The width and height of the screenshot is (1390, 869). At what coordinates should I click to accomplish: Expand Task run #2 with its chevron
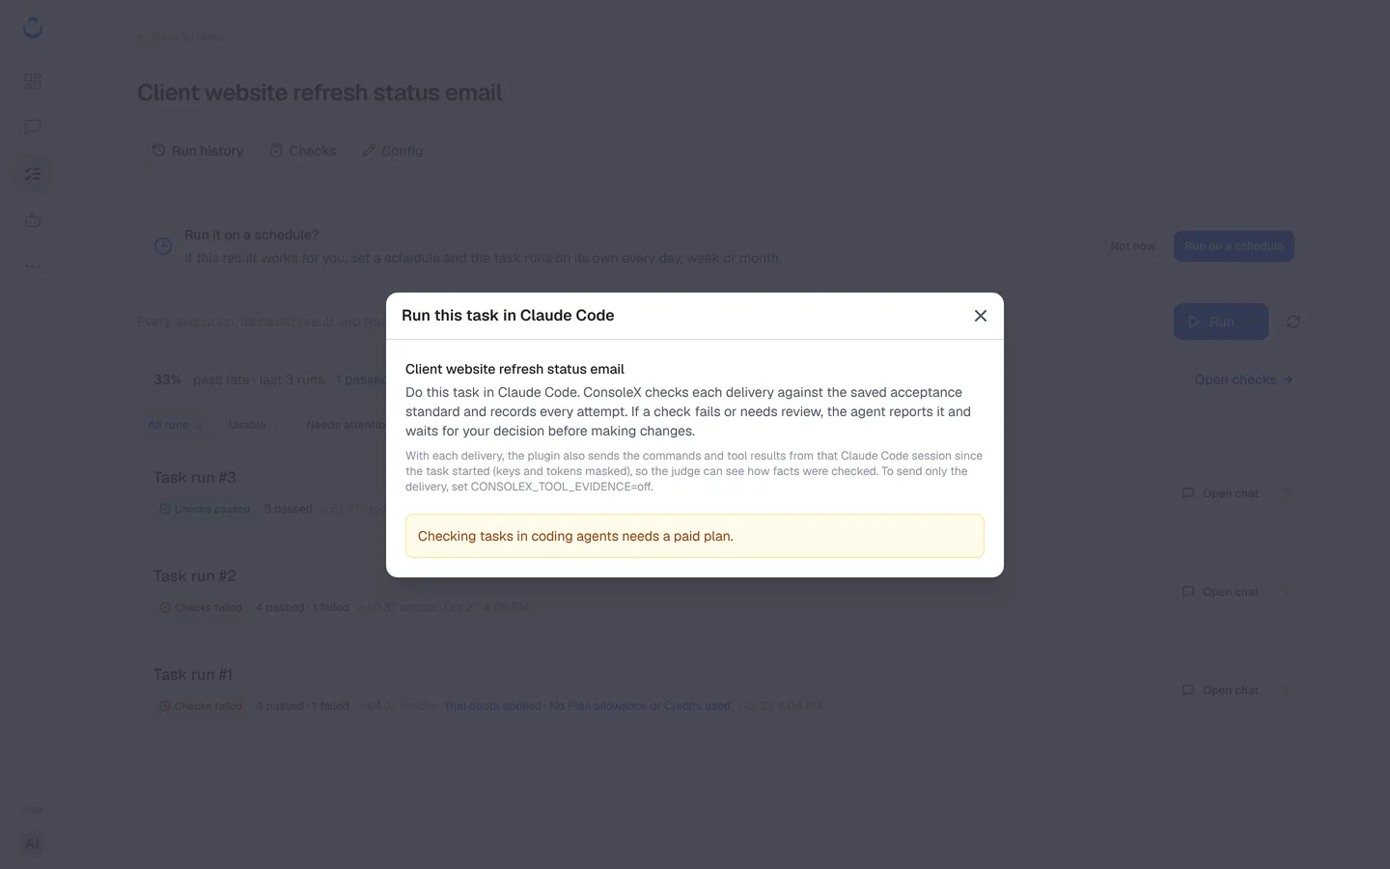pos(1285,592)
